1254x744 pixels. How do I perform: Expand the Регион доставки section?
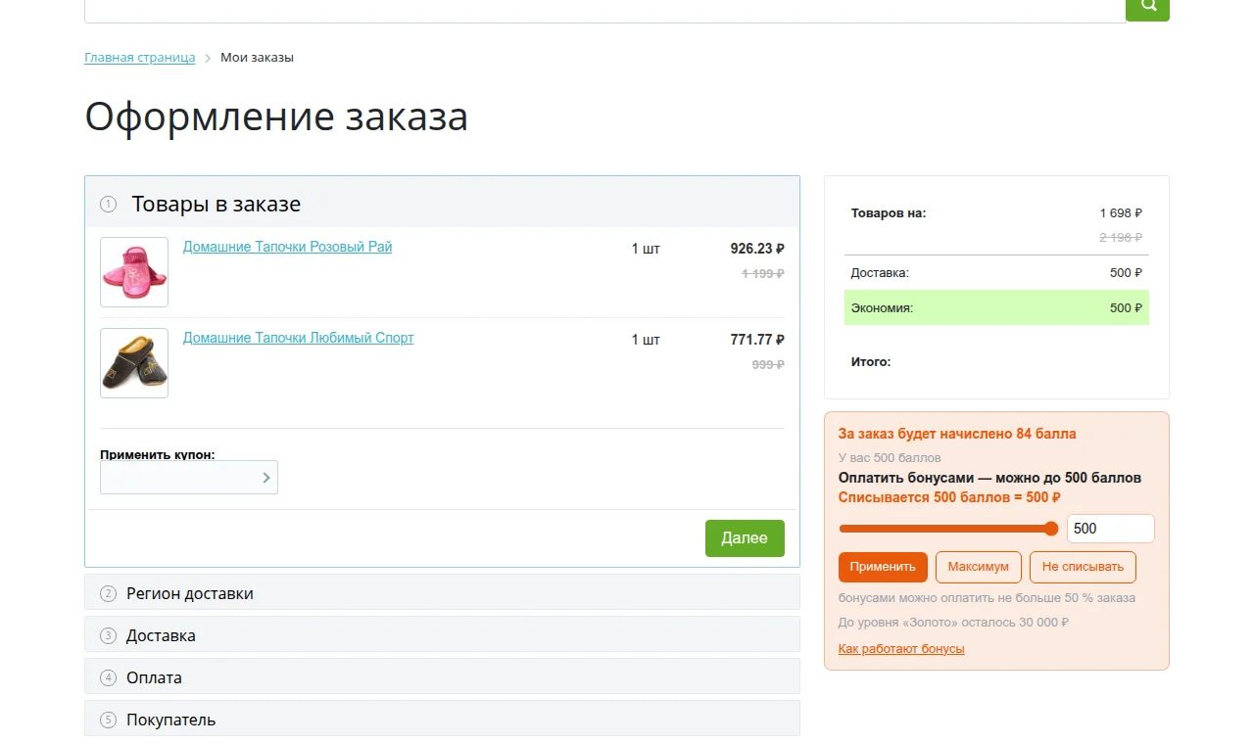[442, 592]
